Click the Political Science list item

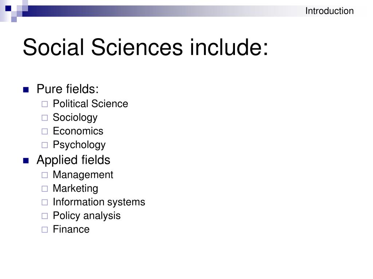pos(90,104)
